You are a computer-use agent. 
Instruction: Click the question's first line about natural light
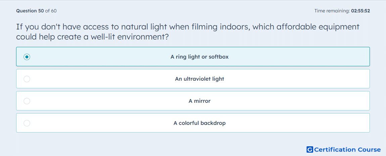(188, 27)
